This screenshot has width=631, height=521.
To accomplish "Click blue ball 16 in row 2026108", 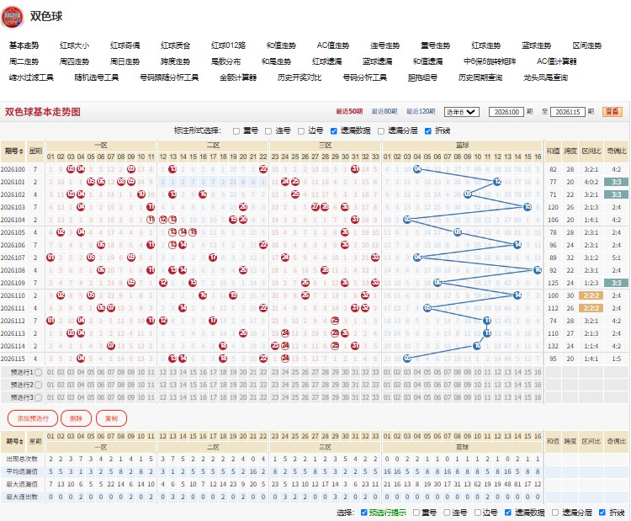I will 538,270.
